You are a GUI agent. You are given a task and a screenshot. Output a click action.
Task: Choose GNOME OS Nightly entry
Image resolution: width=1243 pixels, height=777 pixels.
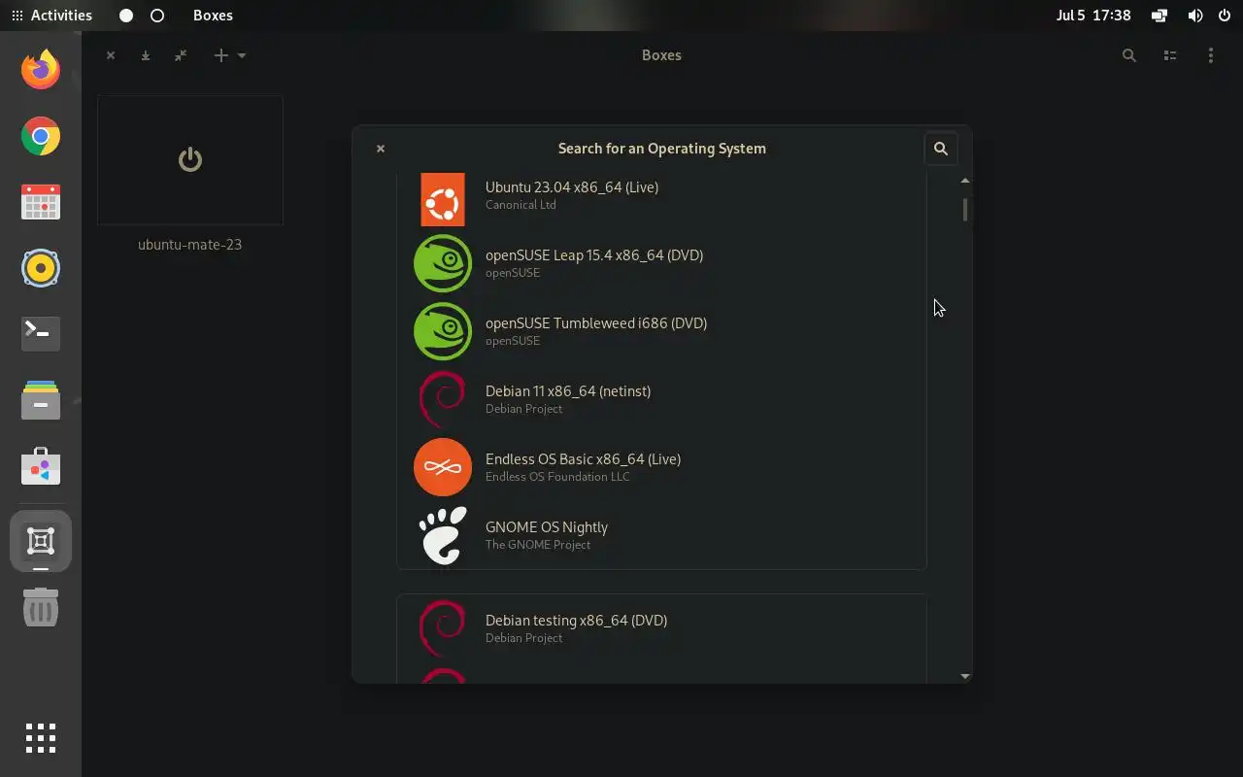[x=661, y=535]
